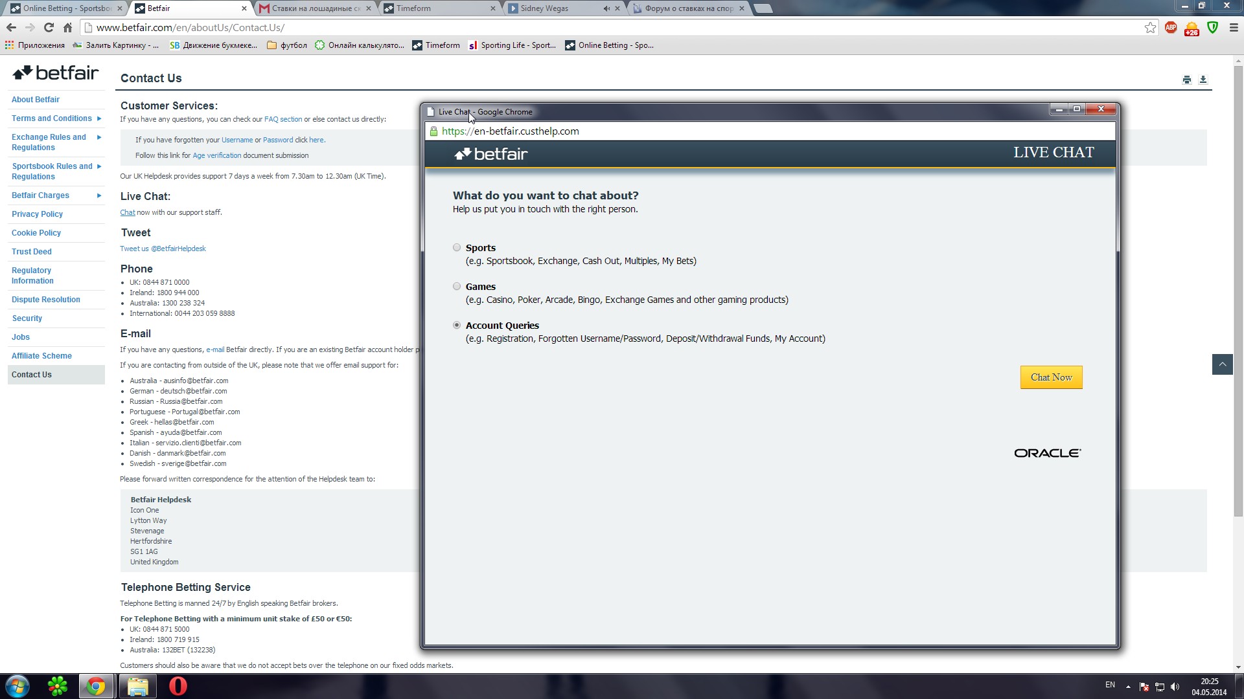This screenshot has height=699, width=1244.
Task: Click the scroll-to-top arrow button
Action: click(1223, 364)
